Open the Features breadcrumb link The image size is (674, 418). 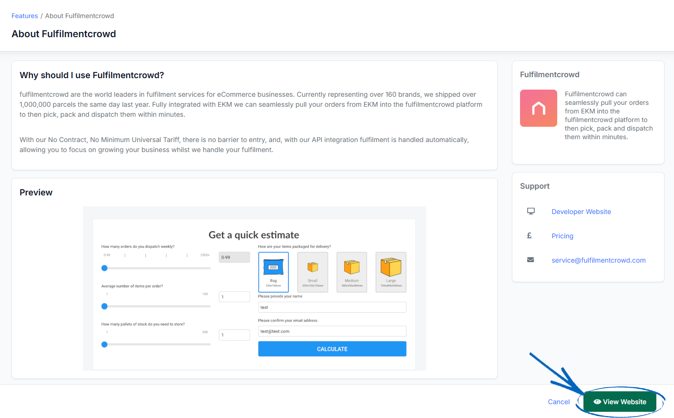[x=25, y=16]
